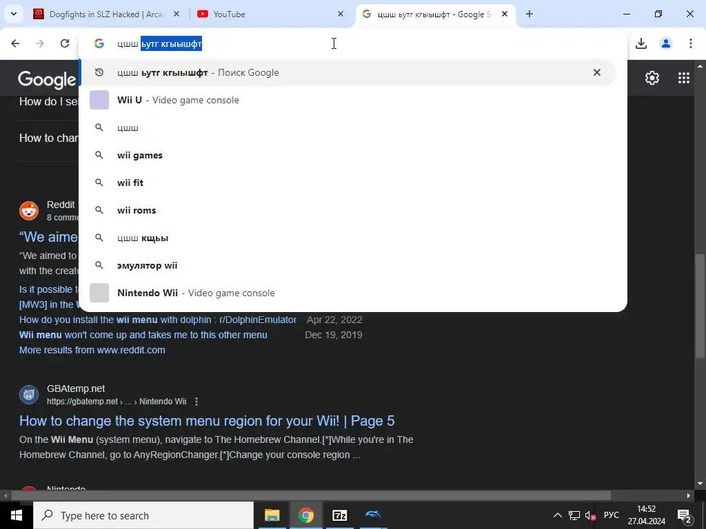This screenshot has height=529, width=706.
Task: Click the network tray icon
Action: [x=574, y=515]
